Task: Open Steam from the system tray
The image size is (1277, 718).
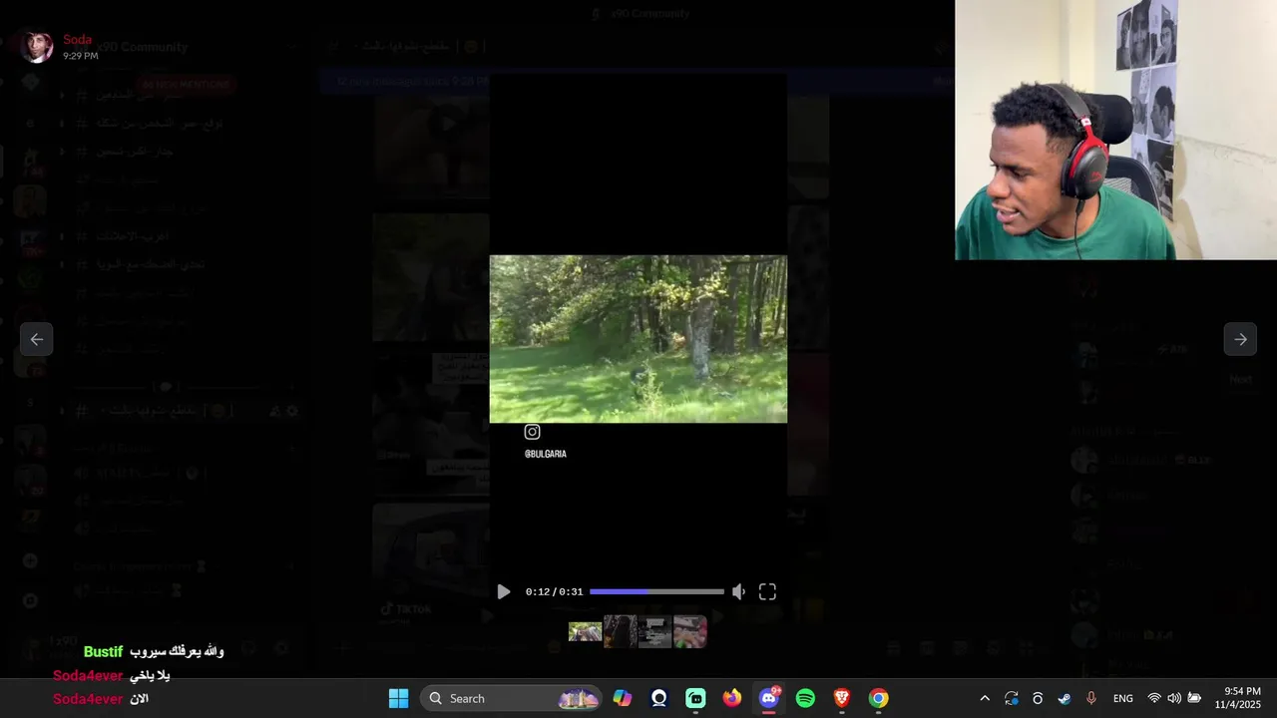Action: click(1064, 698)
